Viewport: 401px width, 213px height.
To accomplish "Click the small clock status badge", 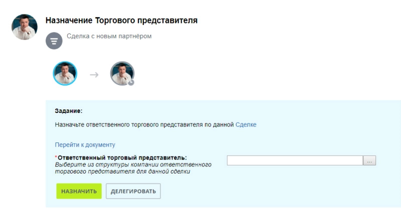I will pos(131,82).
